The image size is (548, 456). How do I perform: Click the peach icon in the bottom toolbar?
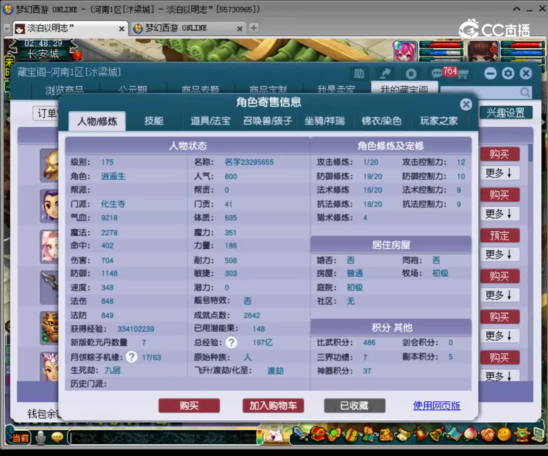pyautogui.click(x=470, y=435)
